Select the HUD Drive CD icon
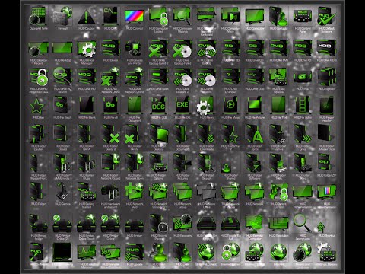The image size is (365, 274). tap(255, 48)
